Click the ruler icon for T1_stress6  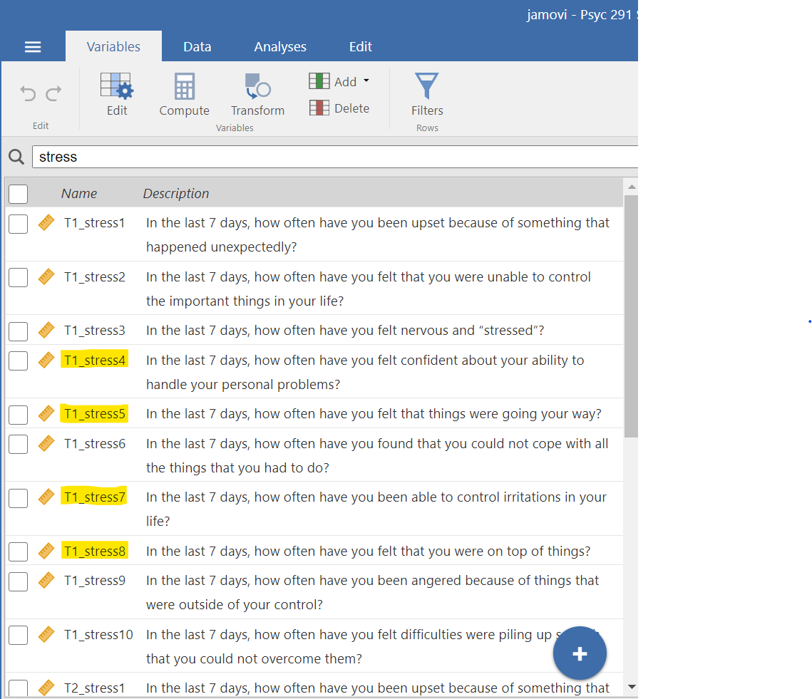click(46, 444)
